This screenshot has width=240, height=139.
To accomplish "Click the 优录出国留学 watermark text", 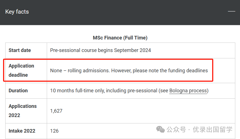I will pos(212,130).
